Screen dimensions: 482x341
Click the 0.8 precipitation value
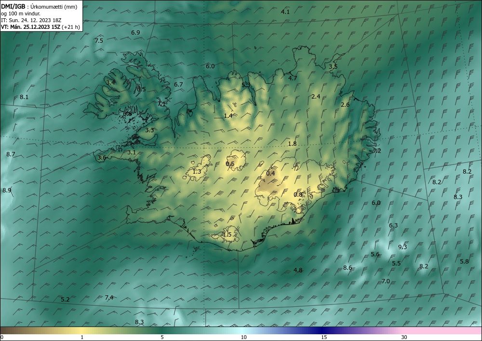point(298,195)
